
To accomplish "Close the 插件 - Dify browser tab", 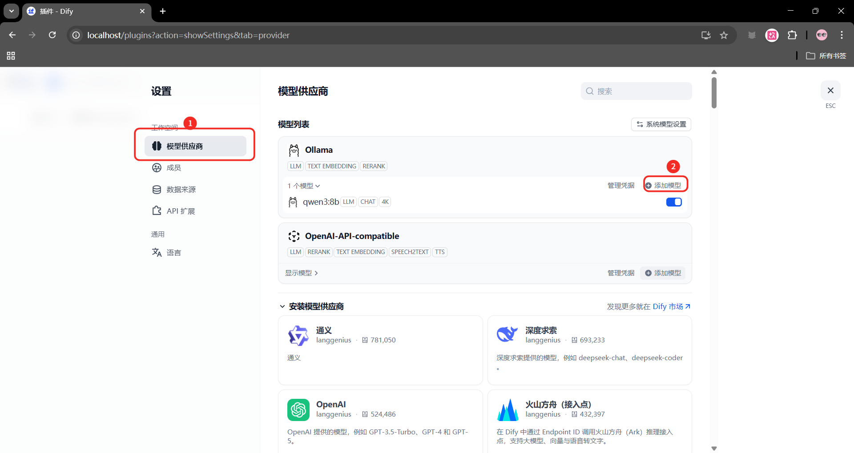I will tap(142, 11).
